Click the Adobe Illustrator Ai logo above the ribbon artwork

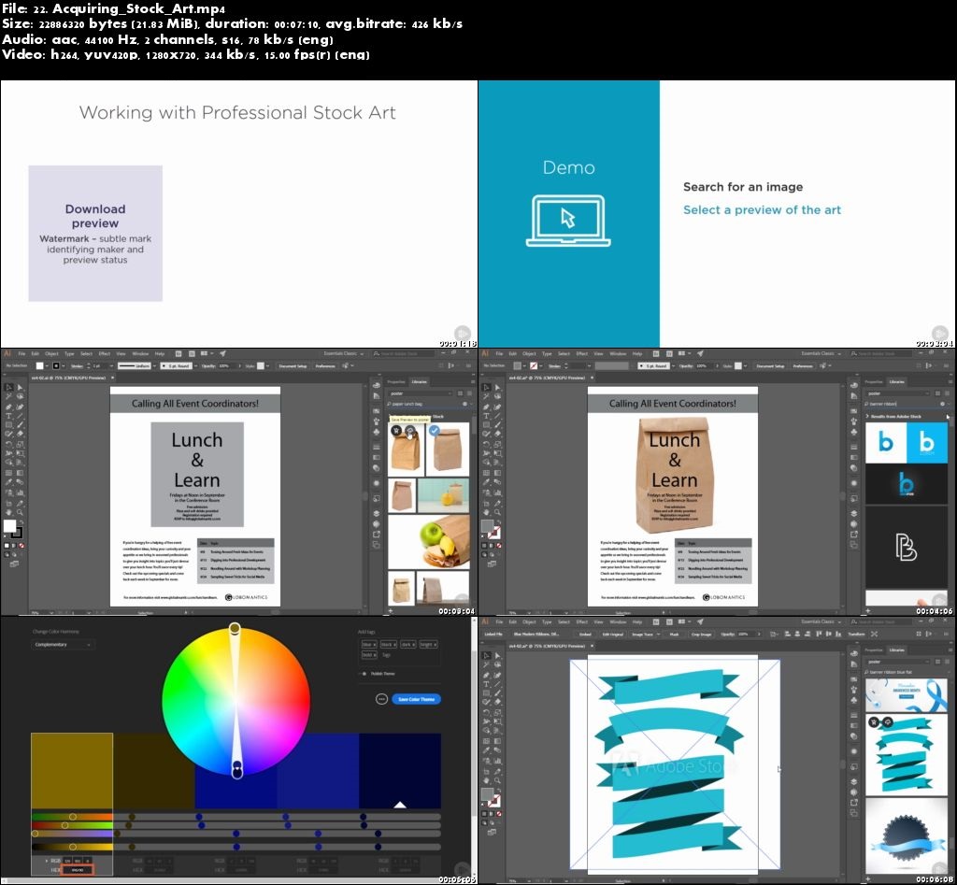click(x=486, y=621)
